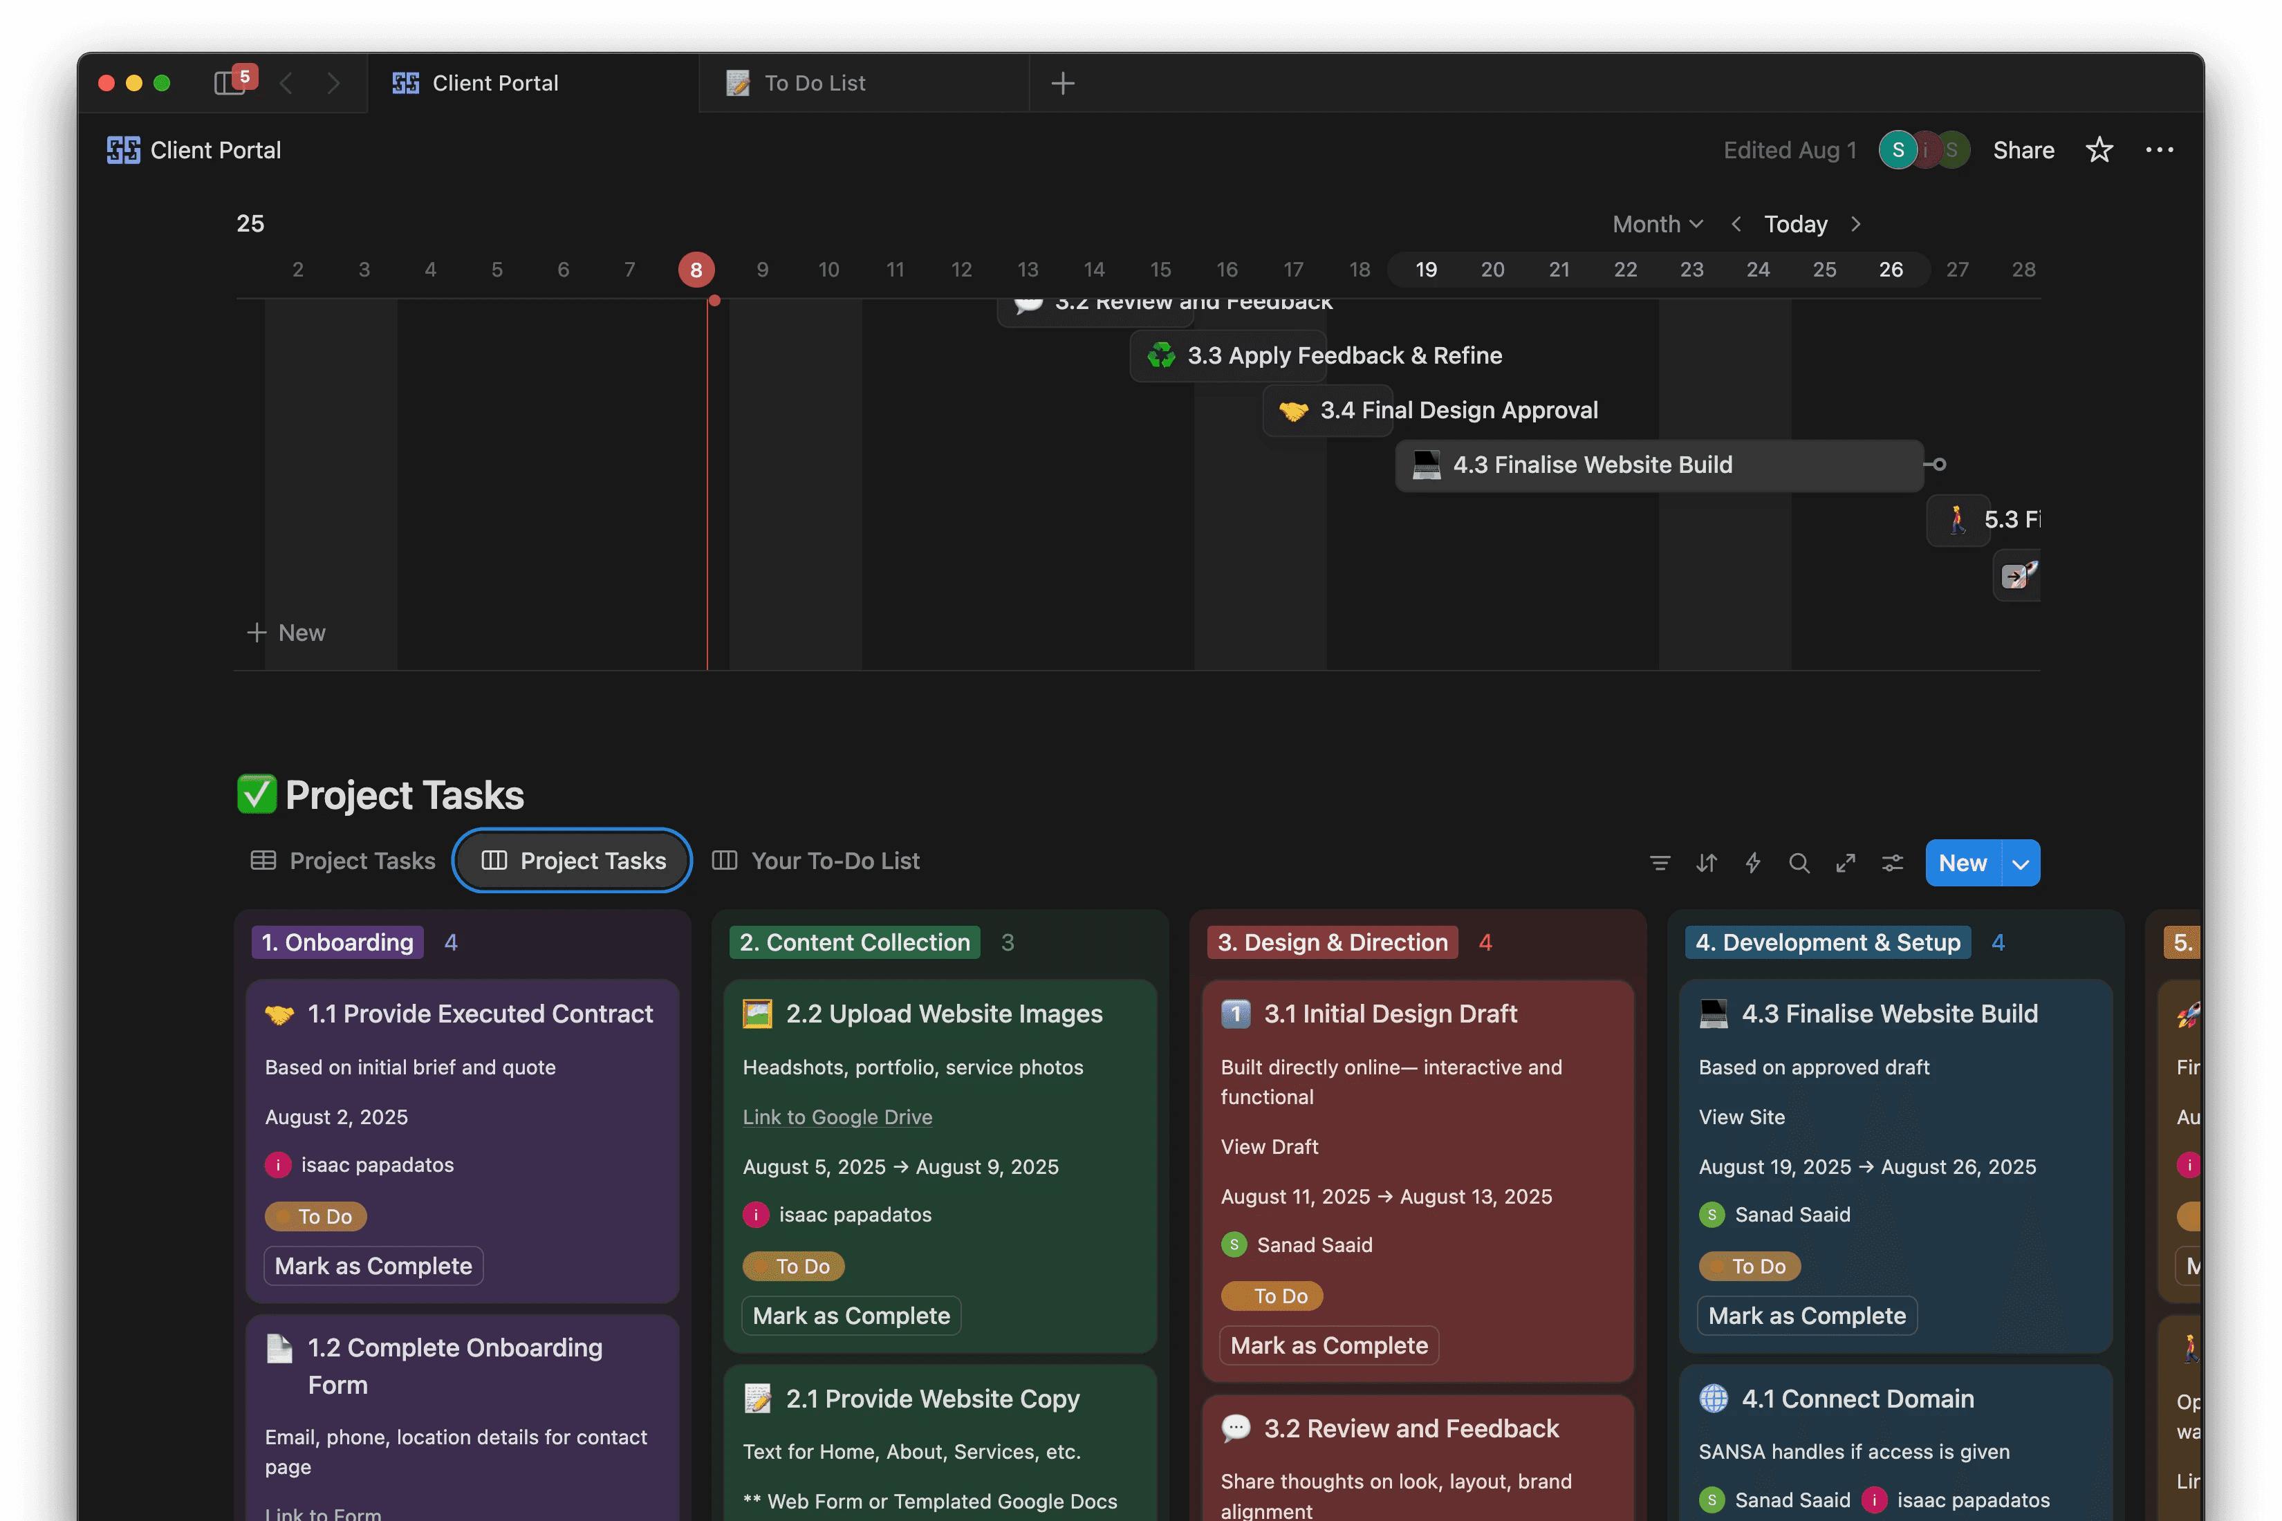Viewport: 2282px width, 1521px height.
Task: Expand the dropdown arrow beside New button
Action: click(2020, 864)
